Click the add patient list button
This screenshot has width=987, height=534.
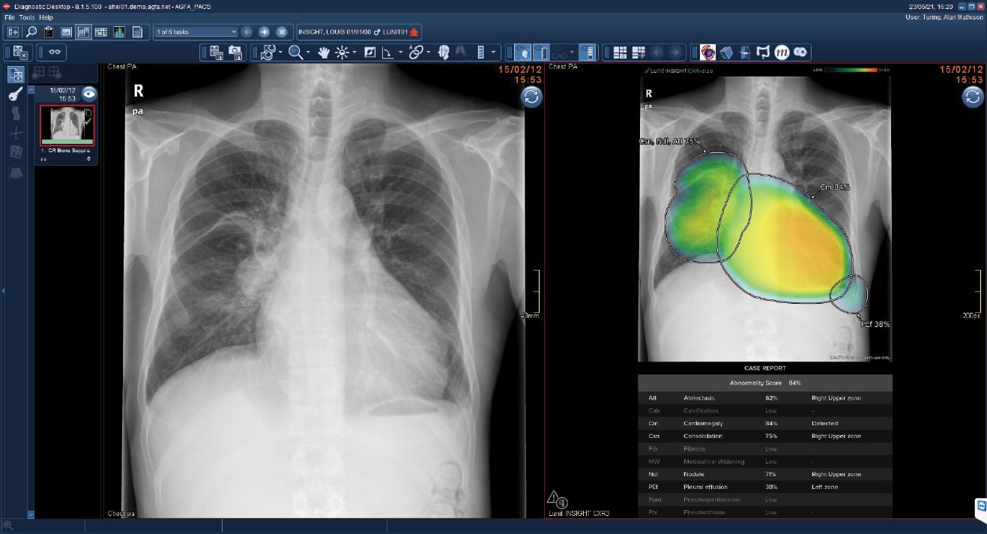pyautogui.click(x=13, y=32)
